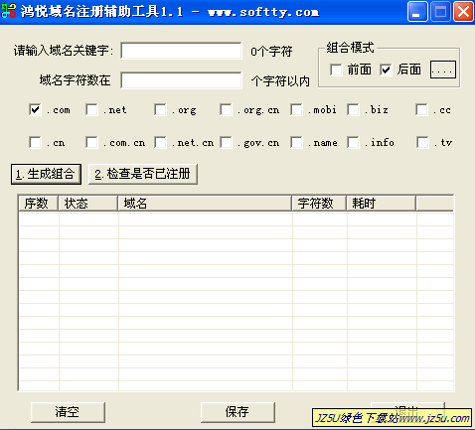Select the .tv checkbox
The width and height of the screenshot is (475, 430).
(x=422, y=143)
